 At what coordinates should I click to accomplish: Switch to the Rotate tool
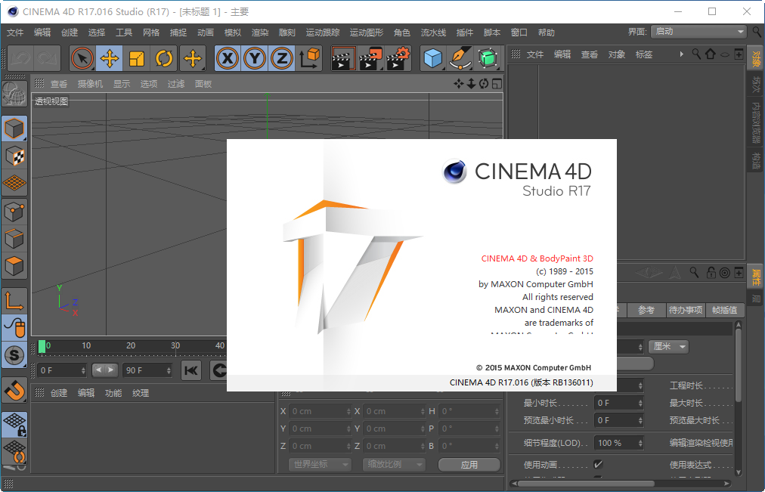[163, 58]
